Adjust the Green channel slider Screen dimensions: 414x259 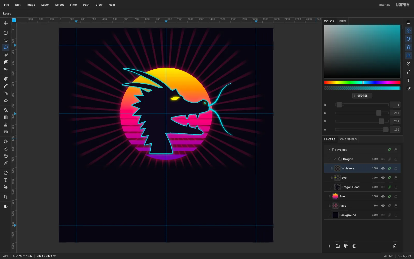tap(362, 113)
